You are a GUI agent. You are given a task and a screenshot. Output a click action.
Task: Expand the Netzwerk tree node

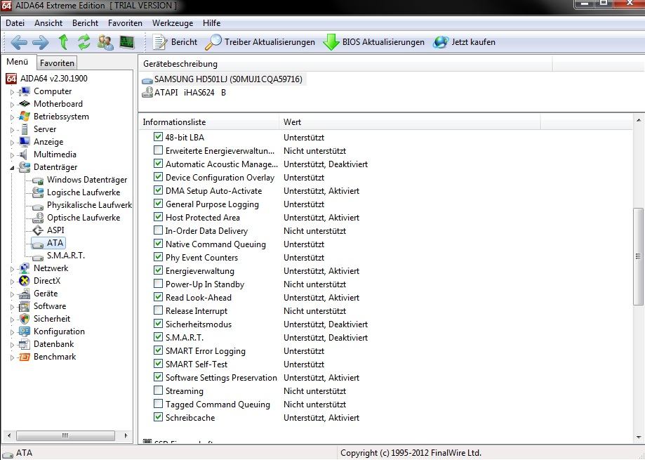coord(13,269)
